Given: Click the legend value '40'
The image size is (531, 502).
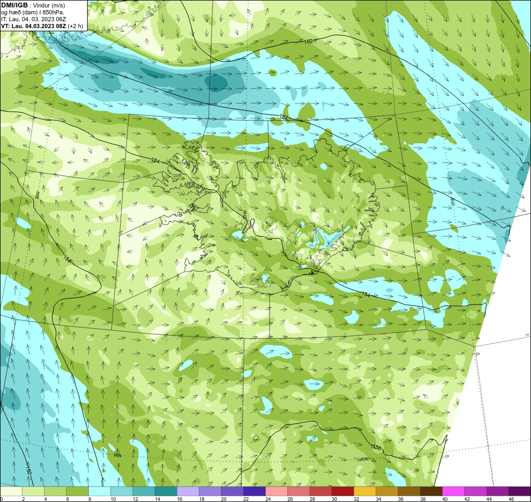Looking at the screenshot, I should (444, 499).
